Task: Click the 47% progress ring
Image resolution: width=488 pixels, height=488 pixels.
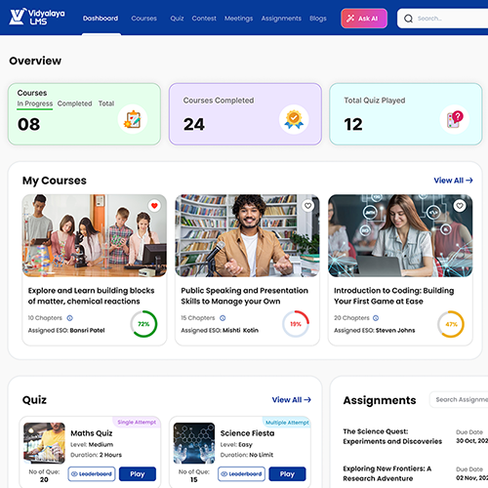Action: click(x=451, y=324)
